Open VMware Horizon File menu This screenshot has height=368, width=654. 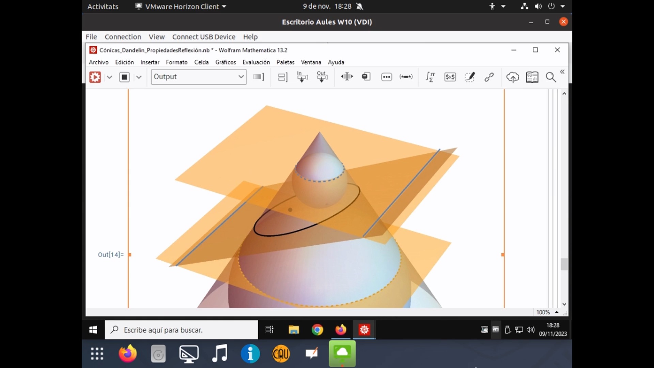(91, 37)
